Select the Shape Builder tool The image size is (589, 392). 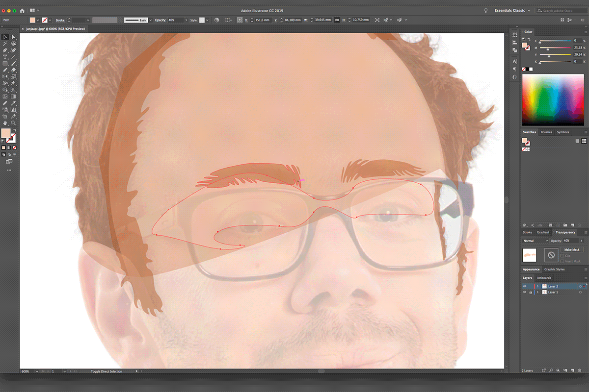(x=5, y=90)
